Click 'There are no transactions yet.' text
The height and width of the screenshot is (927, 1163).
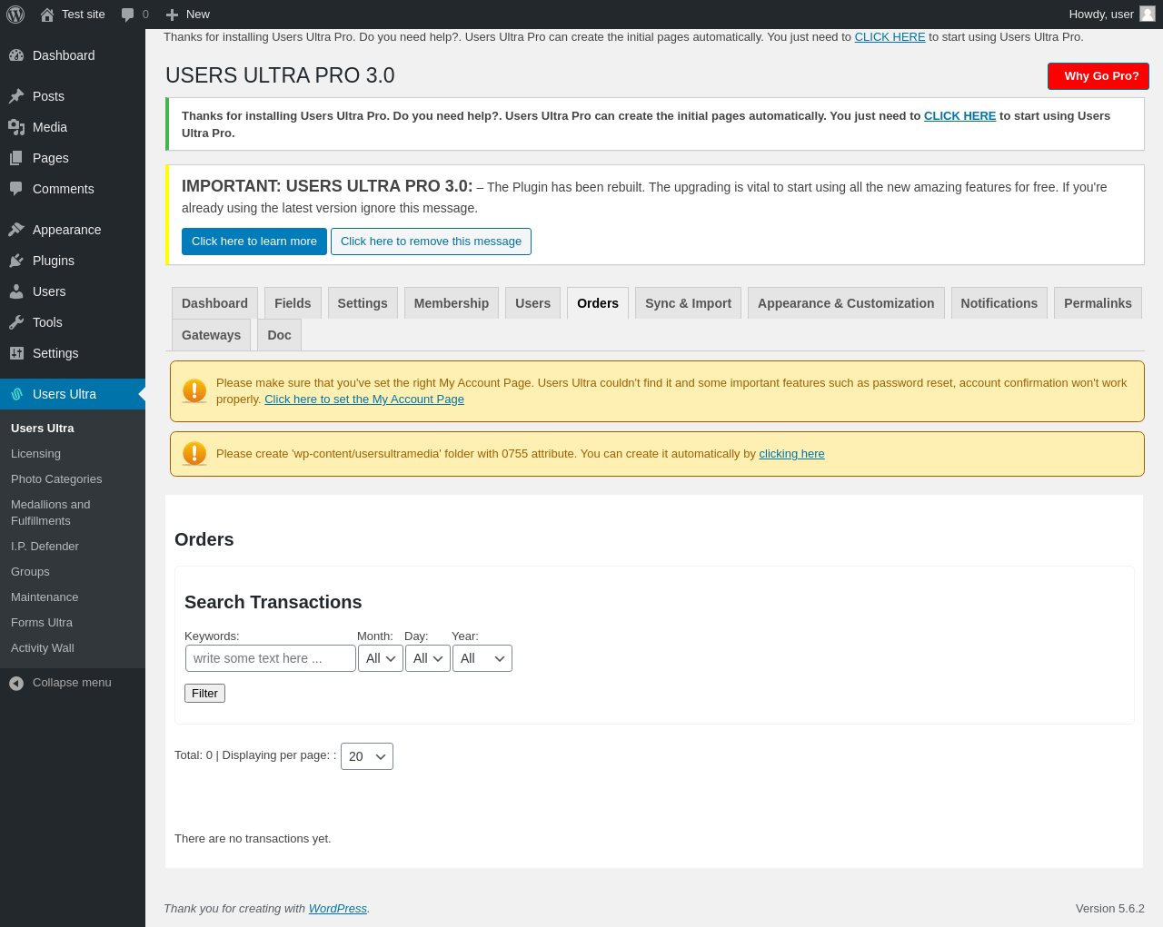(x=253, y=839)
